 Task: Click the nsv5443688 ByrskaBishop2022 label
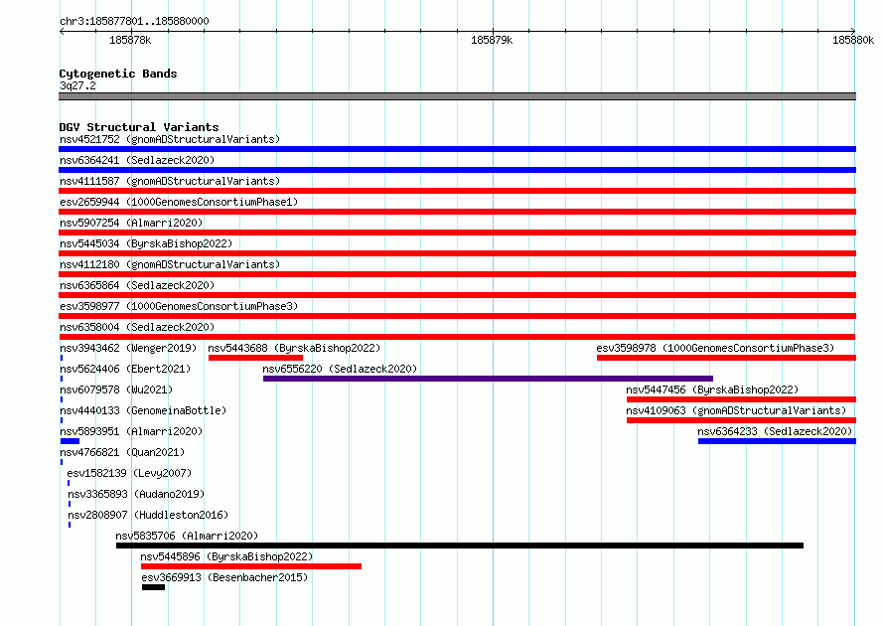coord(294,348)
